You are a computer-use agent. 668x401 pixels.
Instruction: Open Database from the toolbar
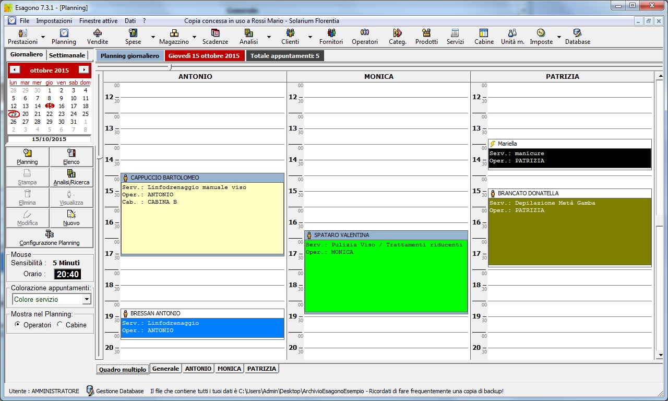pyautogui.click(x=578, y=37)
